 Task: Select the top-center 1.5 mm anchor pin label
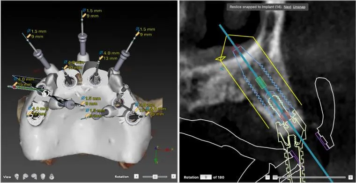coord(92,11)
